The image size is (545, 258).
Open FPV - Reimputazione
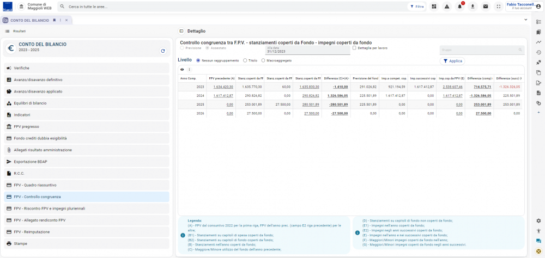point(87,232)
